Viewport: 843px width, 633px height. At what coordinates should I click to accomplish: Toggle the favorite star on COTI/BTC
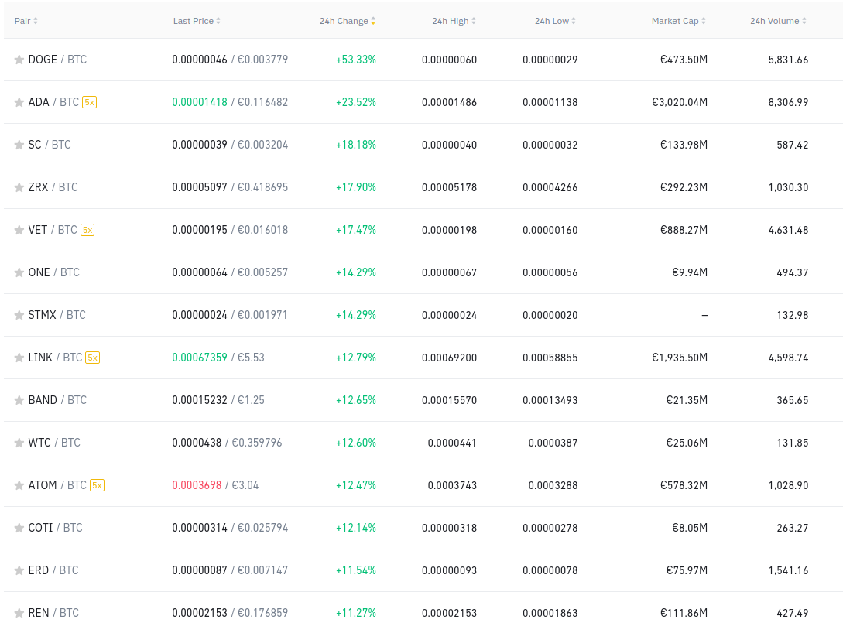point(19,528)
